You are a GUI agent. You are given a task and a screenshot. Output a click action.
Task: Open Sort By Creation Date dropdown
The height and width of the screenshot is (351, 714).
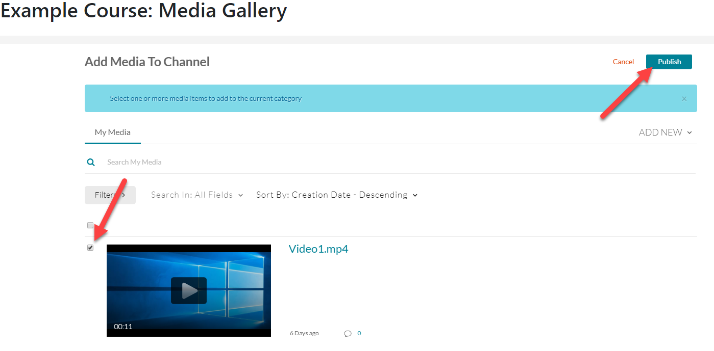click(337, 195)
